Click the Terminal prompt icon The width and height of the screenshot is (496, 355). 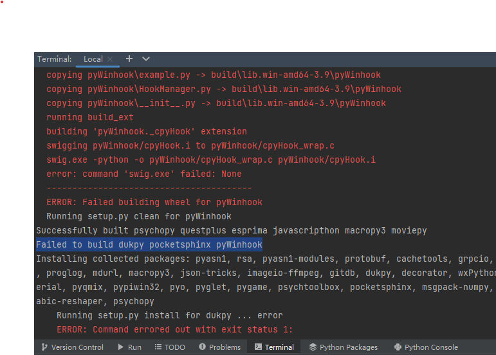tap(258, 347)
